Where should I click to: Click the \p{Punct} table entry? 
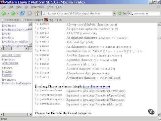click(x=42, y=50)
